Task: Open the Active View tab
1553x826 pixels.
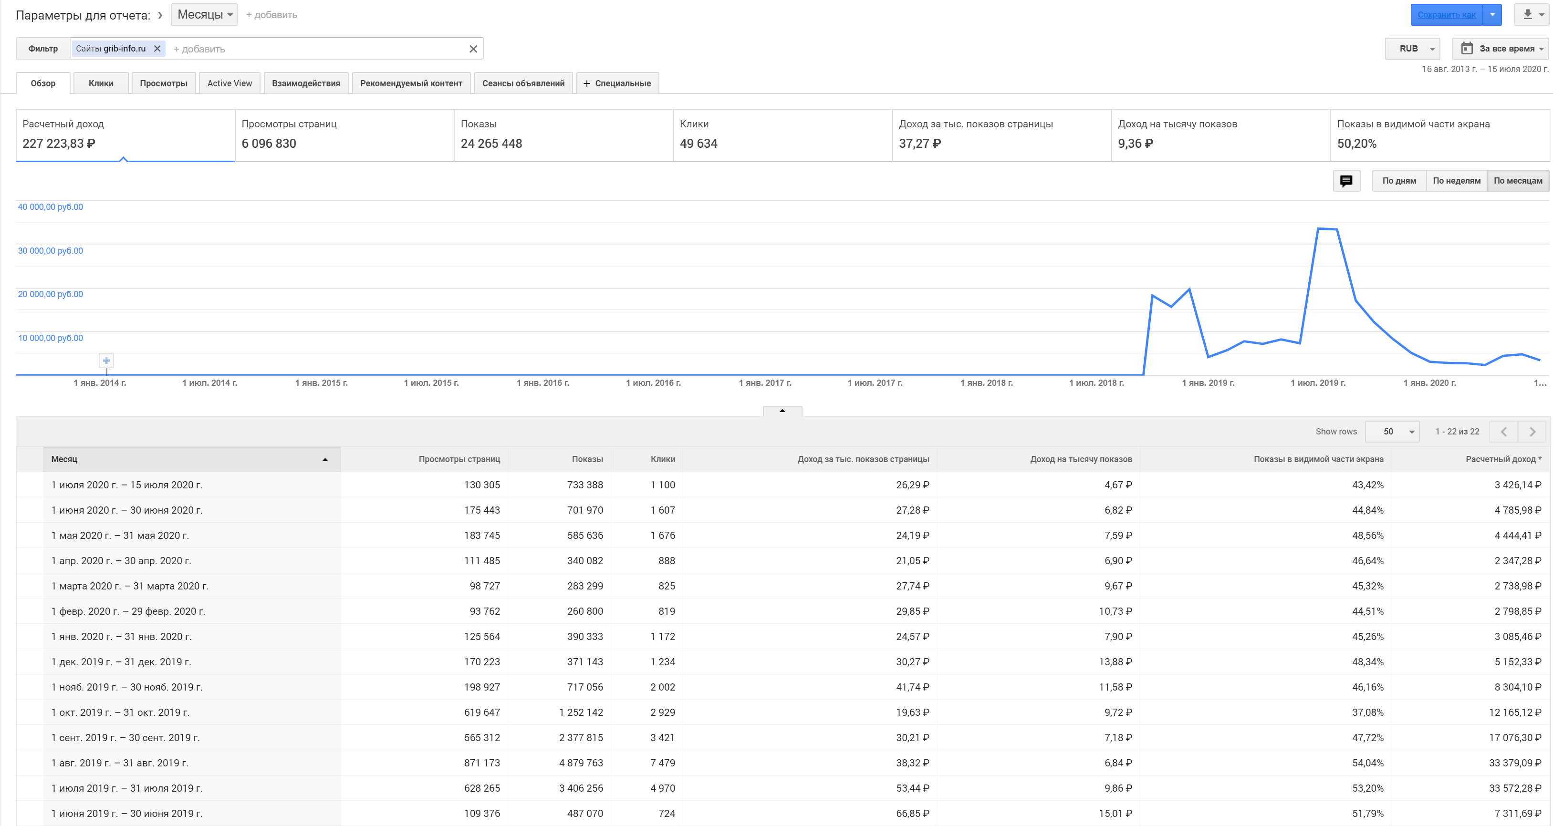Action: pos(229,83)
